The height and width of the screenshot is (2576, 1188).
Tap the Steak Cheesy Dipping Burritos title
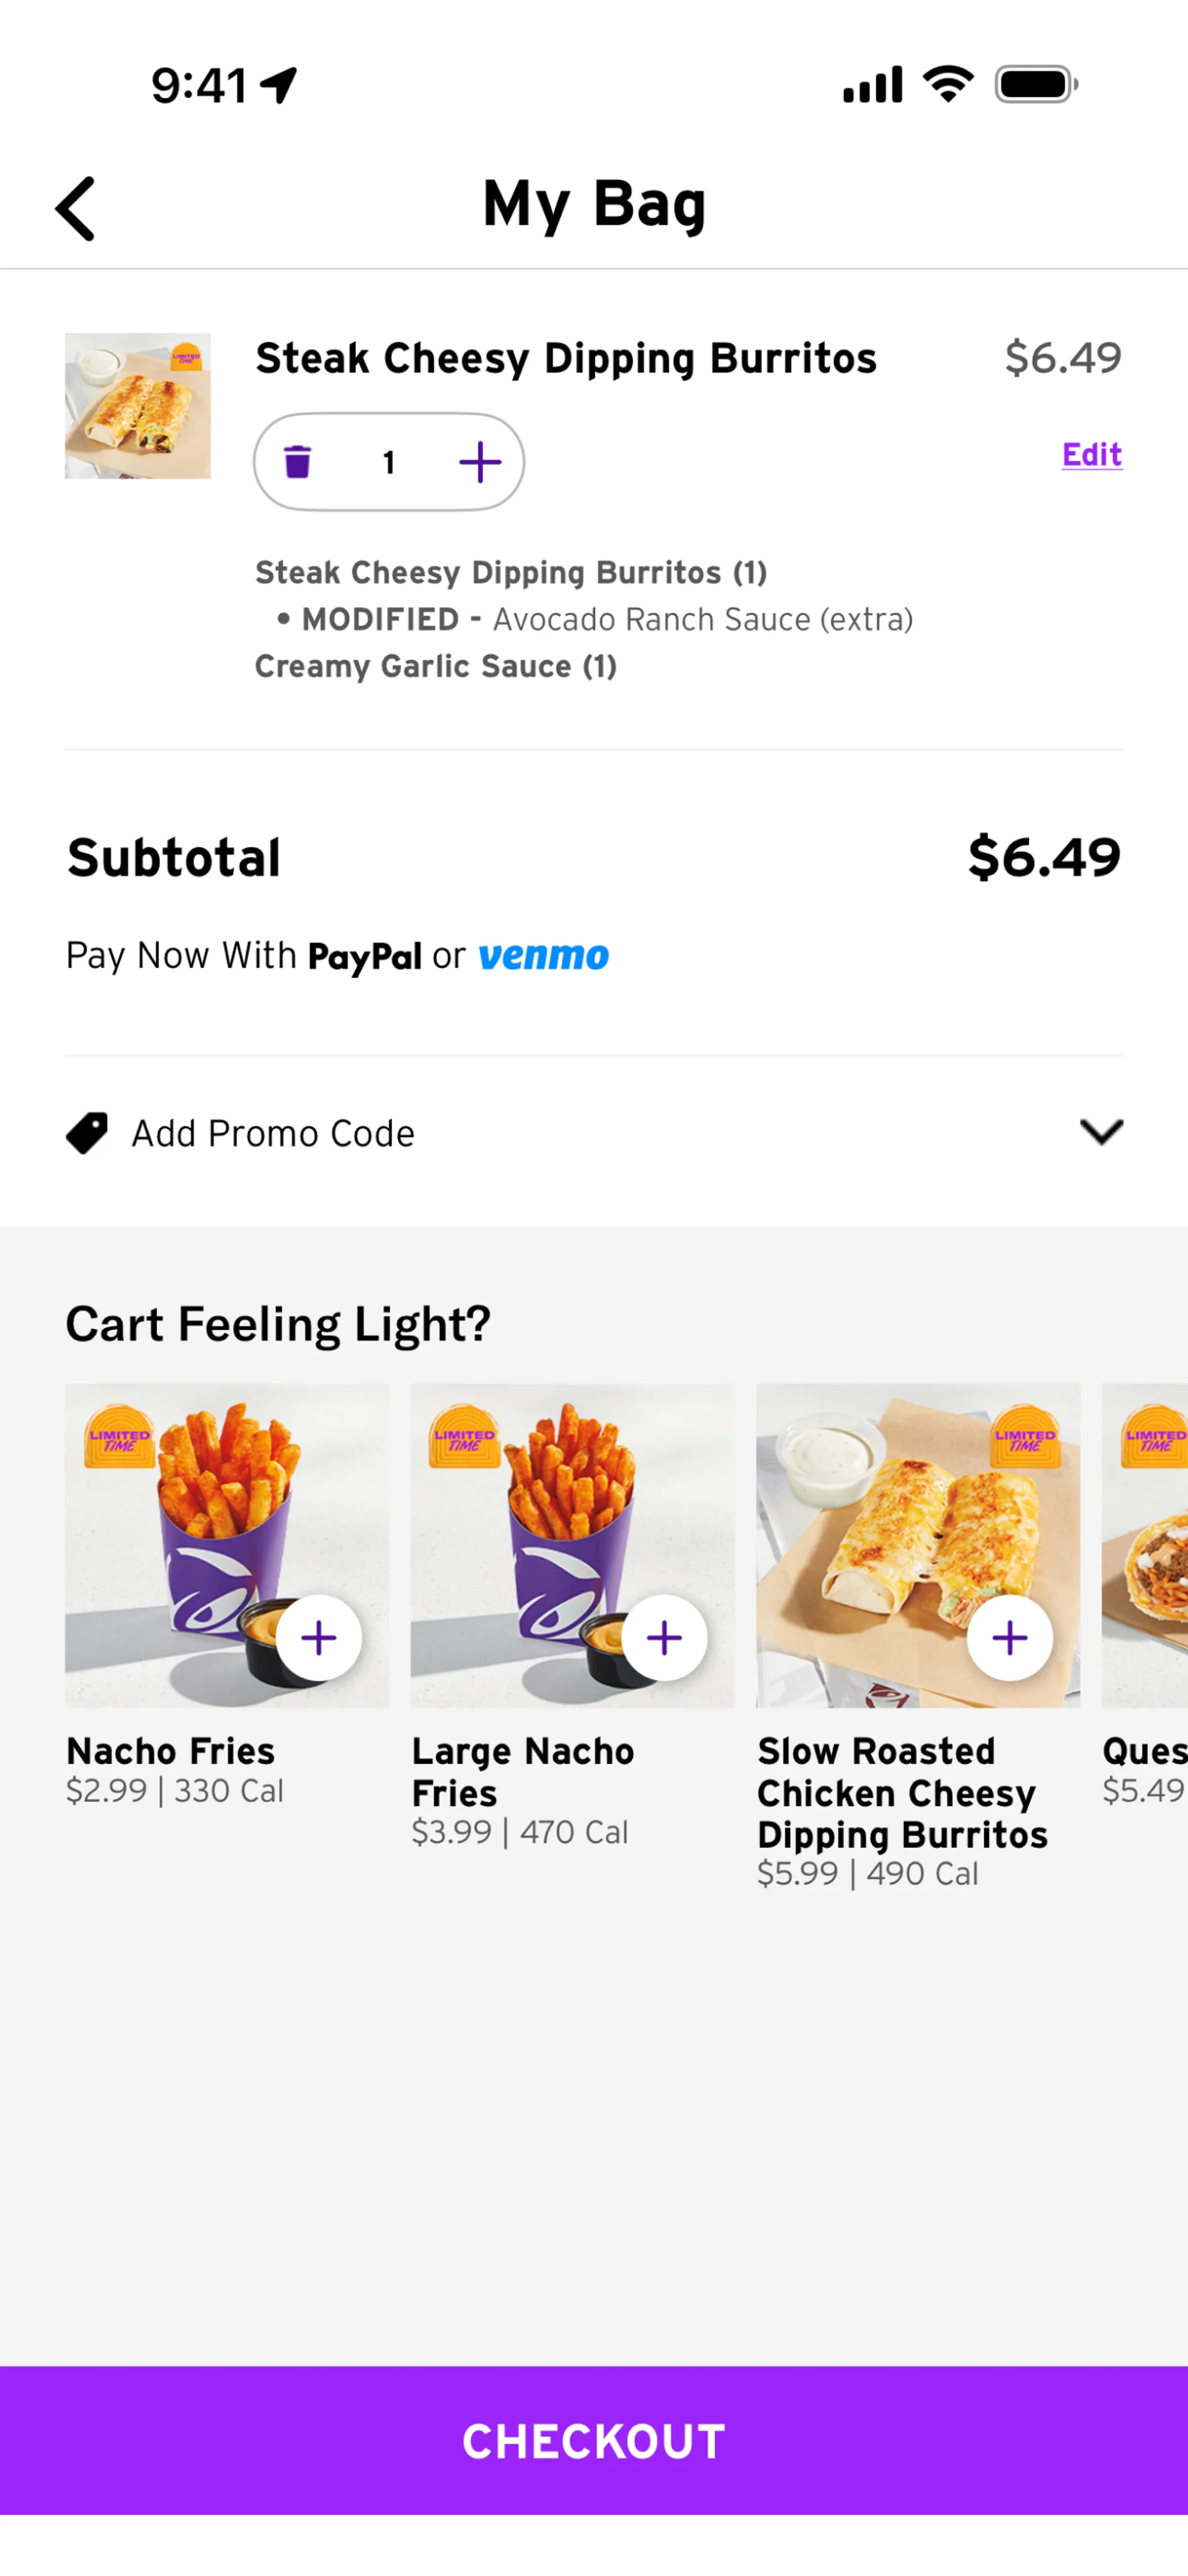[x=566, y=358]
